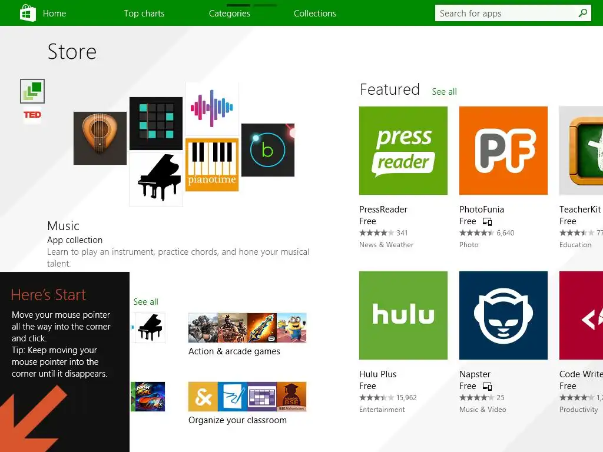This screenshot has width=603, height=452.
Task: Click the Photo category label
Action: (x=469, y=245)
